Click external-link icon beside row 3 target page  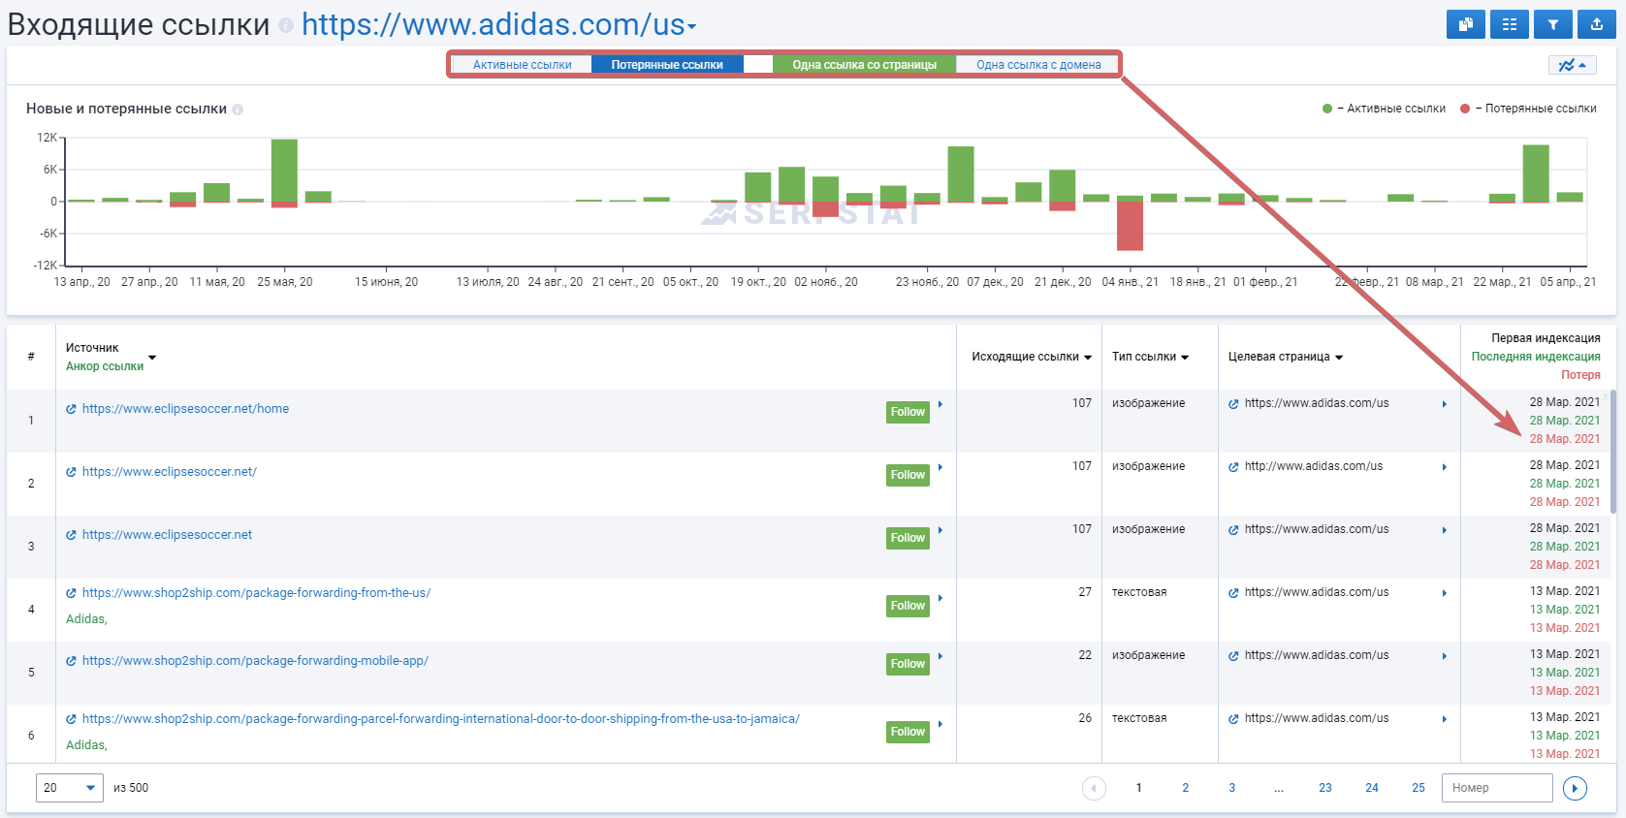pyautogui.click(x=1233, y=530)
